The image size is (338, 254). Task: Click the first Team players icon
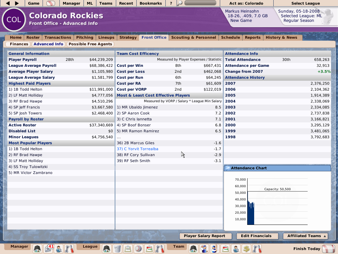click(204, 249)
